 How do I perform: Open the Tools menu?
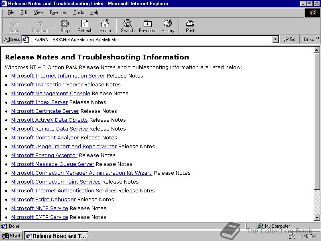pos(79,12)
